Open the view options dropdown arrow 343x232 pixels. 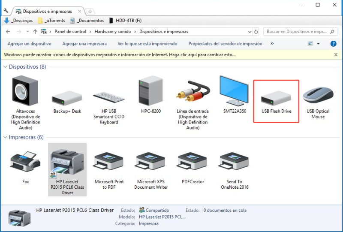[x=318, y=44]
